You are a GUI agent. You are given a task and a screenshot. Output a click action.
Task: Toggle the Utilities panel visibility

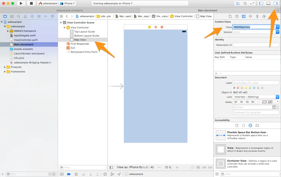point(276,3)
